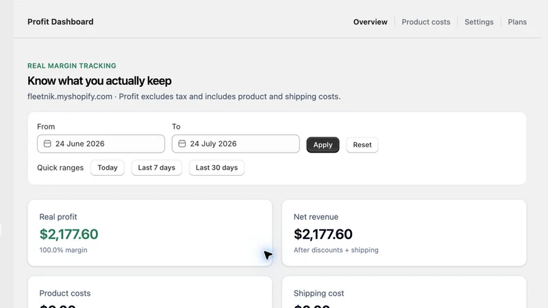The width and height of the screenshot is (548, 308).
Task: Click the fleetnik.myshopify.com store text
Action: coord(70,97)
